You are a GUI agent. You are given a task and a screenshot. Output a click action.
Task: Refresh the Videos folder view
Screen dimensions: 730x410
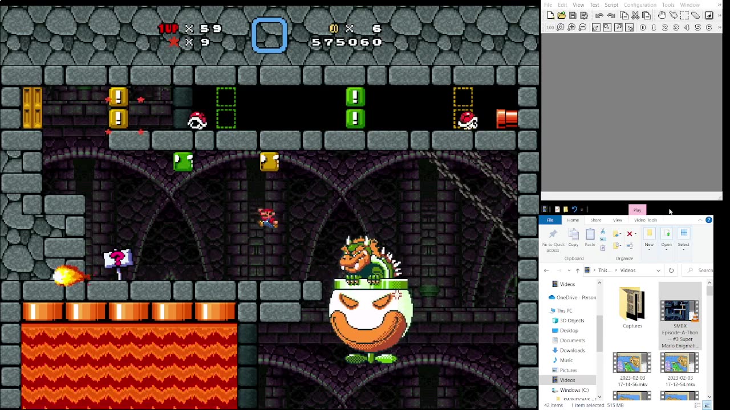(671, 270)
